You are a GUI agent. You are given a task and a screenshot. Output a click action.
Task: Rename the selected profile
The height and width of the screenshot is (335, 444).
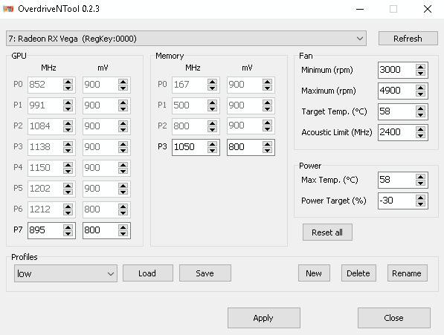coord(408,273)
